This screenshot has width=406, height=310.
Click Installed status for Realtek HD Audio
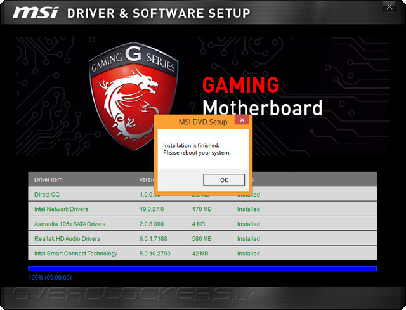pyautogui.click(x=249, y=238)
